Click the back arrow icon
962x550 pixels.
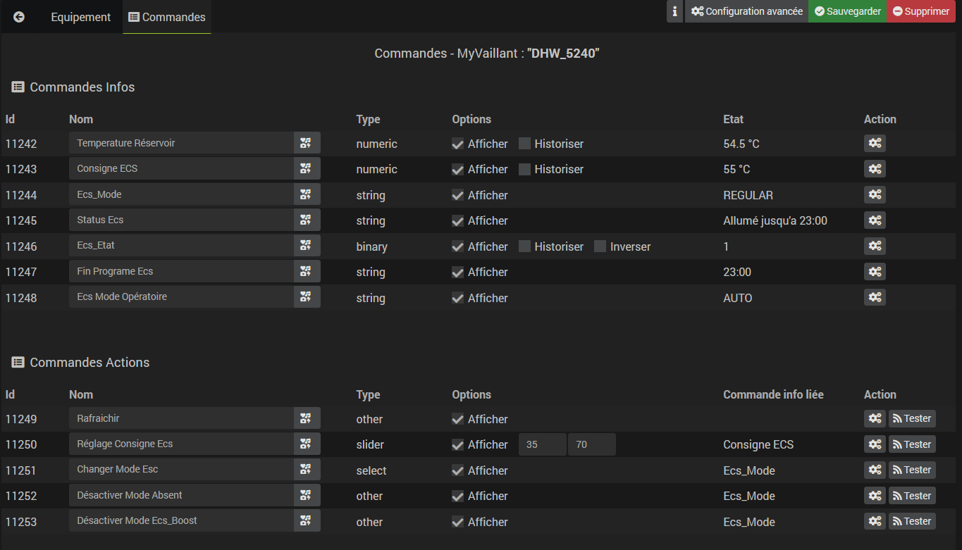19,17
